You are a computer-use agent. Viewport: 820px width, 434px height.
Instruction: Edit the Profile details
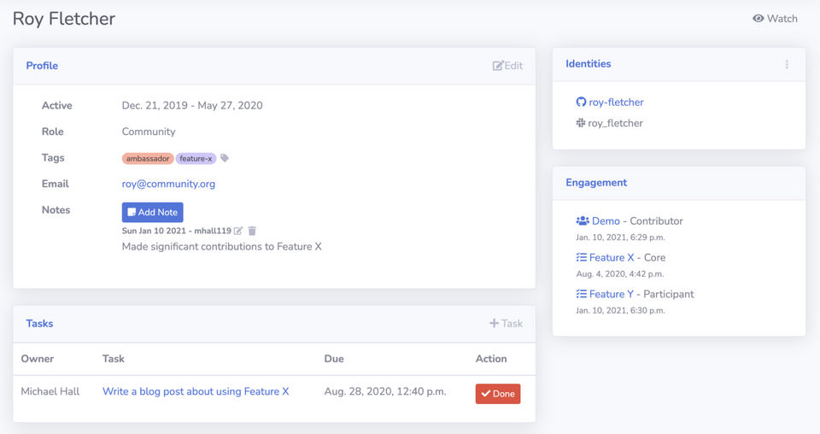pos(507,66)
